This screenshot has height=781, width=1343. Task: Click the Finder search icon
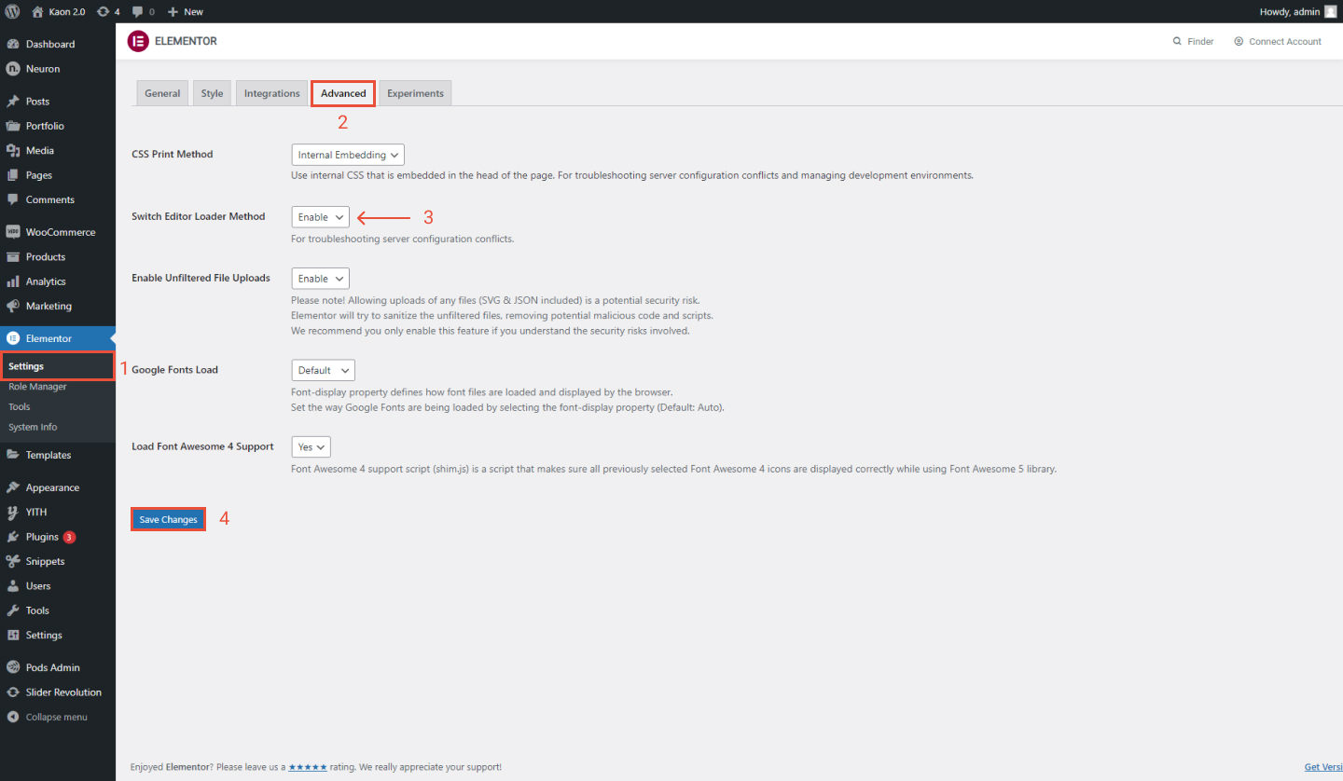[1177, 41]
